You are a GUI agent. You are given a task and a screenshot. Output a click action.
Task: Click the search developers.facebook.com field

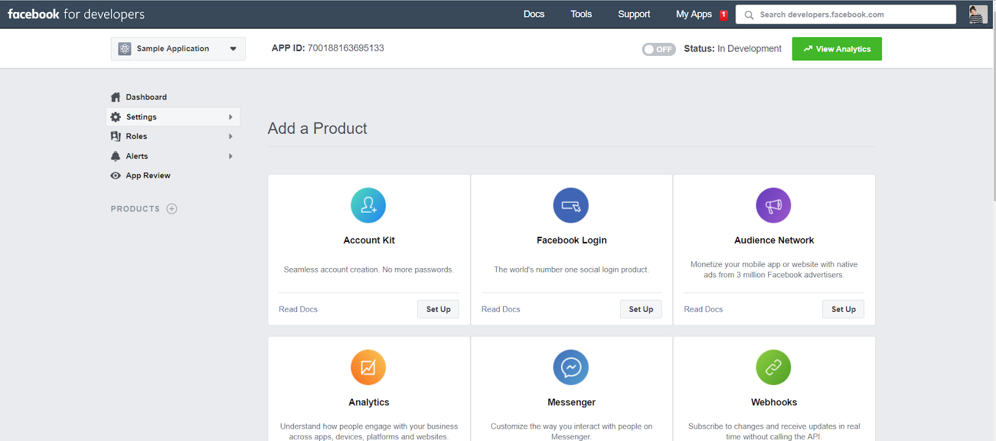pyautogui.click(x=846, y=14)
